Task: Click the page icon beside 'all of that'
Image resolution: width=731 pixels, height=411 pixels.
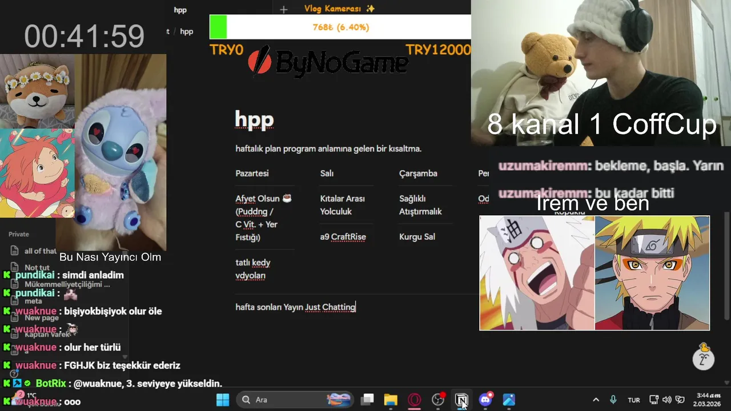Action: [x=14, y=251]
